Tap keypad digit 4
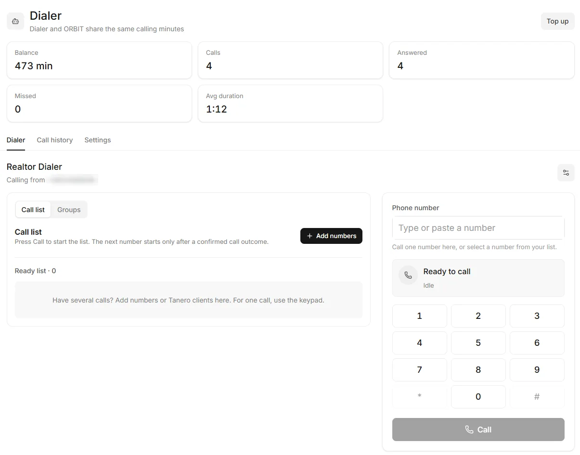 [x=420, y=343]
